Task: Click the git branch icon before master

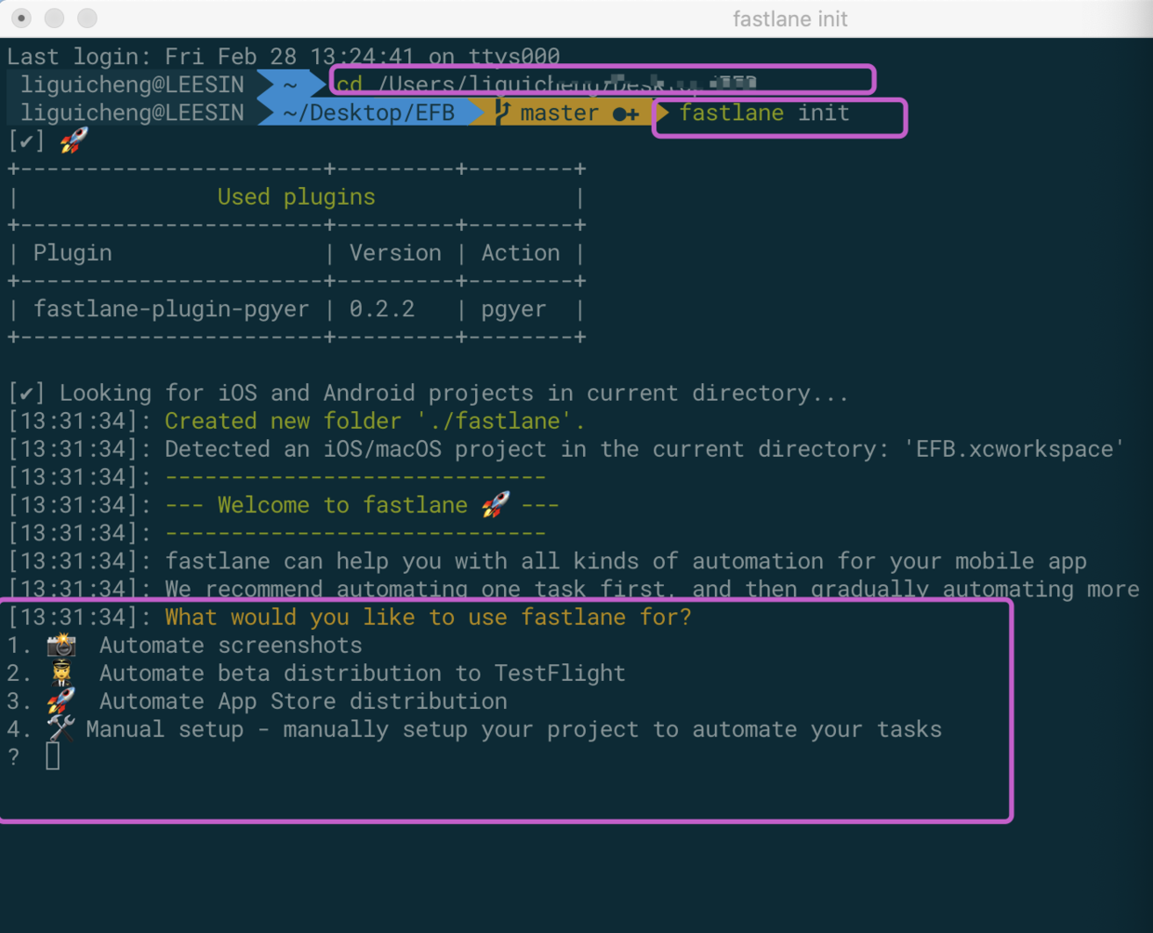Action: point(502,113)
